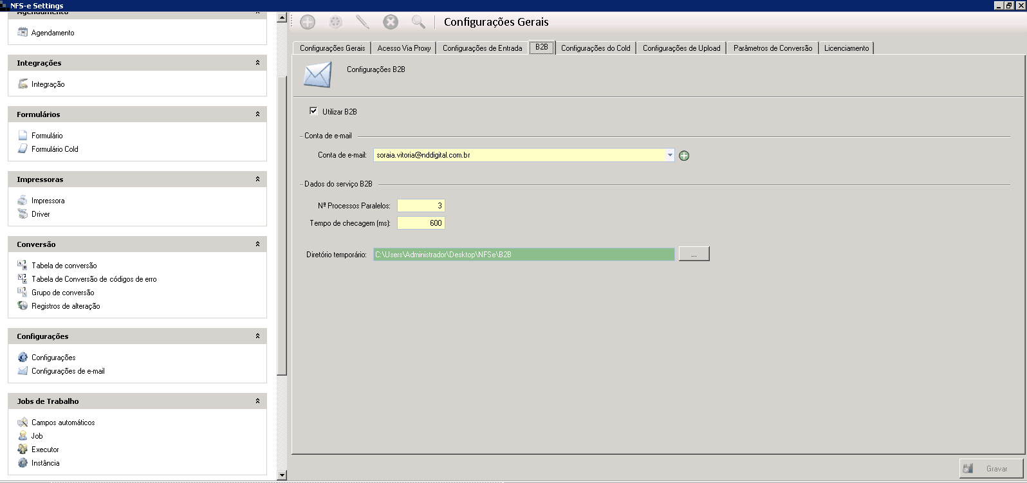Uncheck the Utilizar B2B checkbox
The height and width of the screenshot is (483, 1027).
pos(313,111)
